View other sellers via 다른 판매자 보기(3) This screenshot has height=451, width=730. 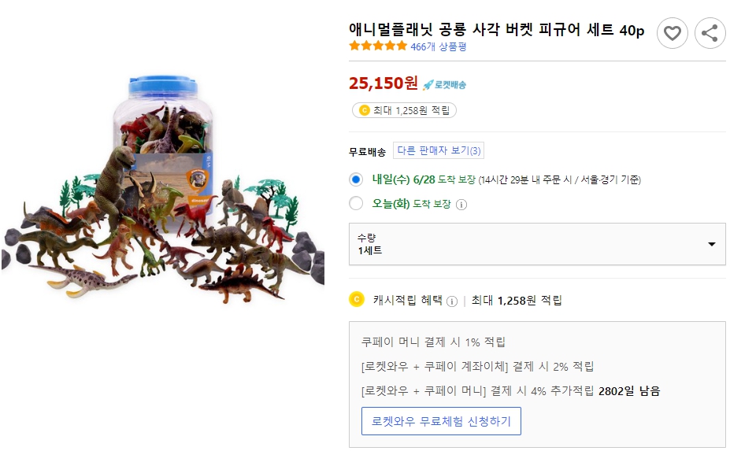point(439,151)
